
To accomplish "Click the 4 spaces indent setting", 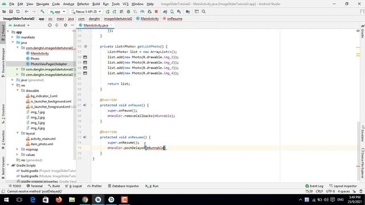I will tap(344, 191).
